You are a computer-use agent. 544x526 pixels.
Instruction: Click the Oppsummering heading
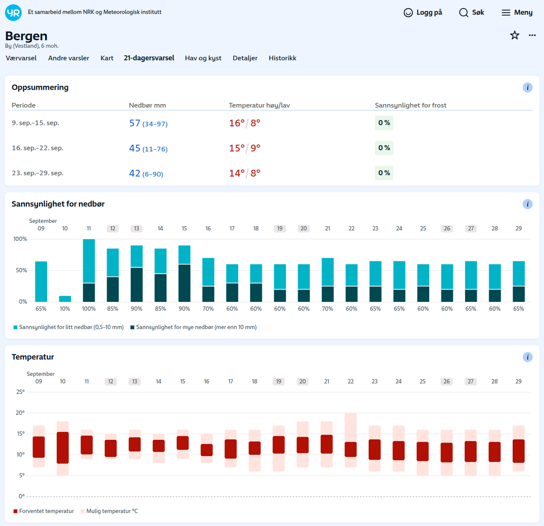pos(40,88)
